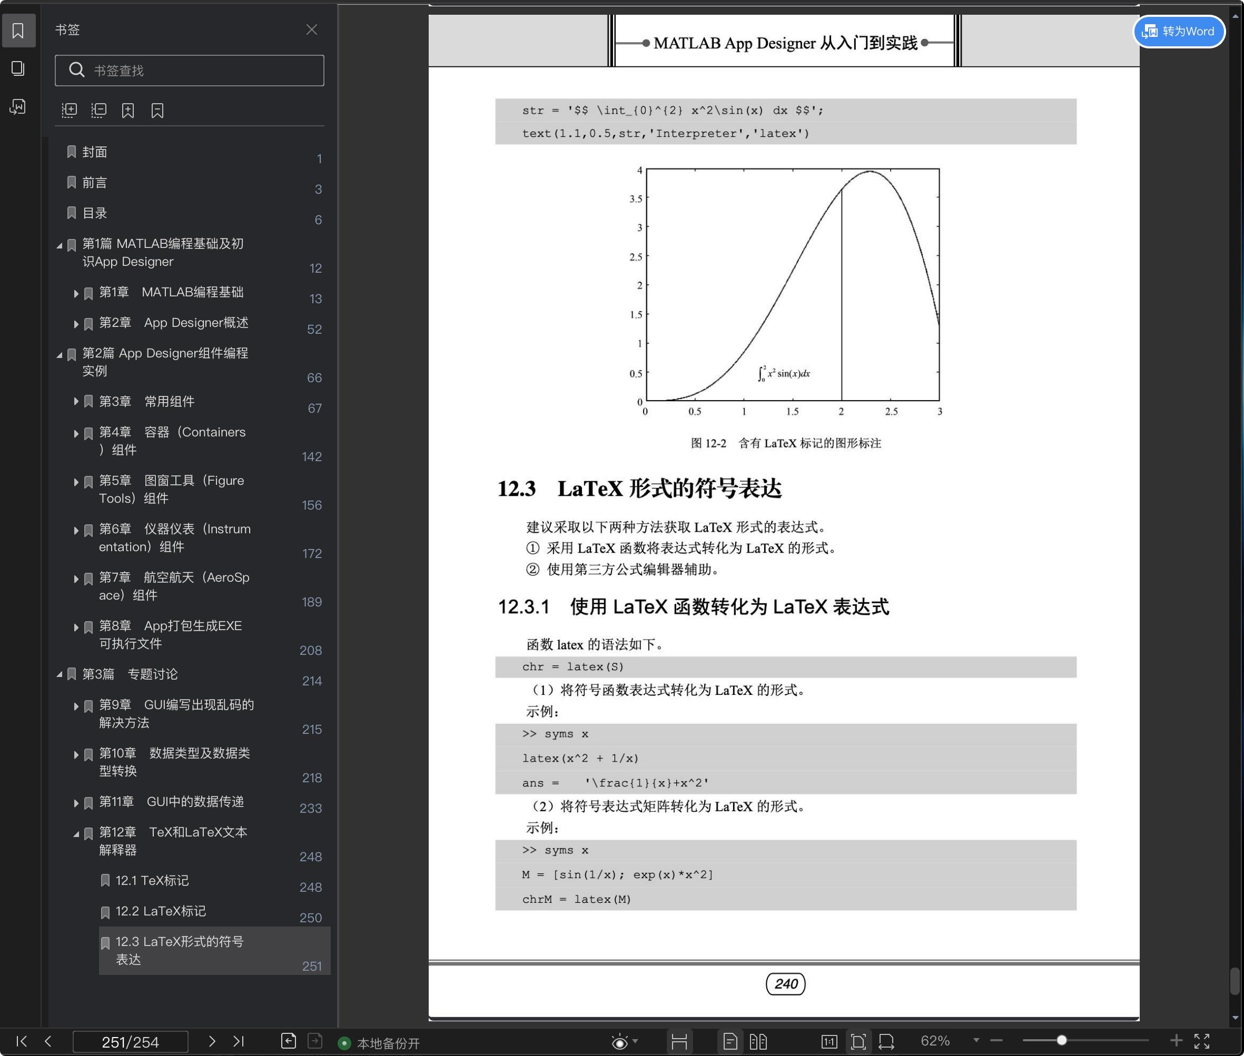Image resolution: width=1244 pixels, height=1056 pixels.
Task: Open the thumbnails panel in the left sidebar
Action: point(18,68)
